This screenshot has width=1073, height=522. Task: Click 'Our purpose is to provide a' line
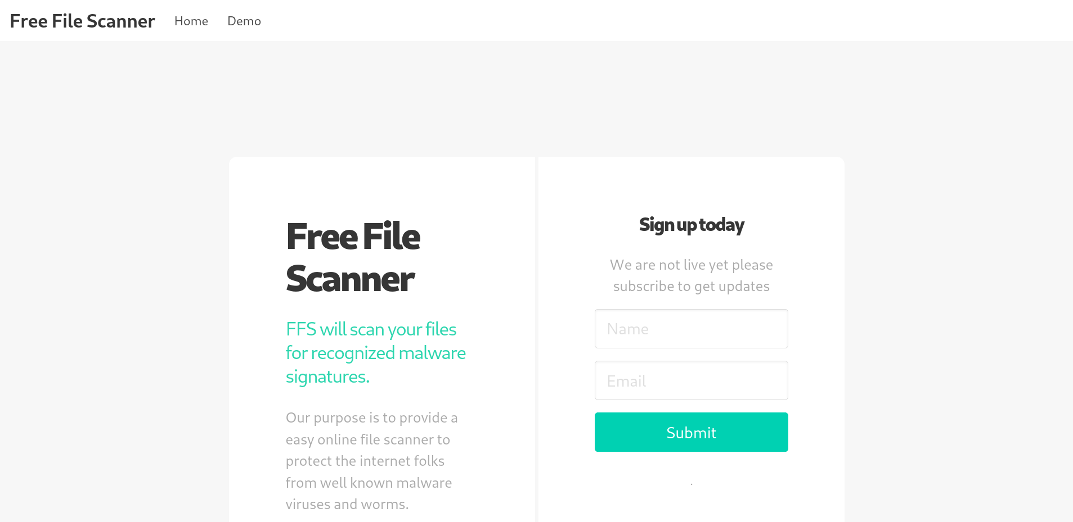[371, 418]
